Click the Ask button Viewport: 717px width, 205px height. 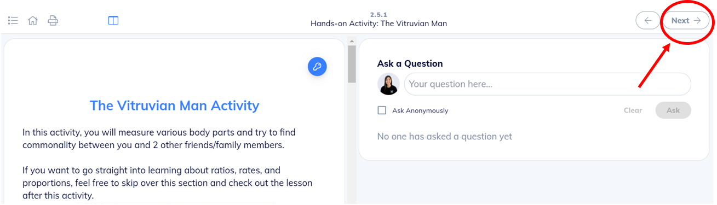click(673, 110)
